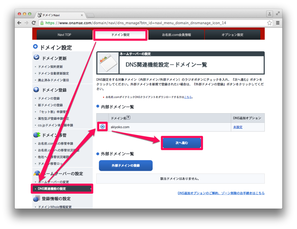297x229 pixels.
Task: Close the ドメインNavi browser tab
Action: 82,15
